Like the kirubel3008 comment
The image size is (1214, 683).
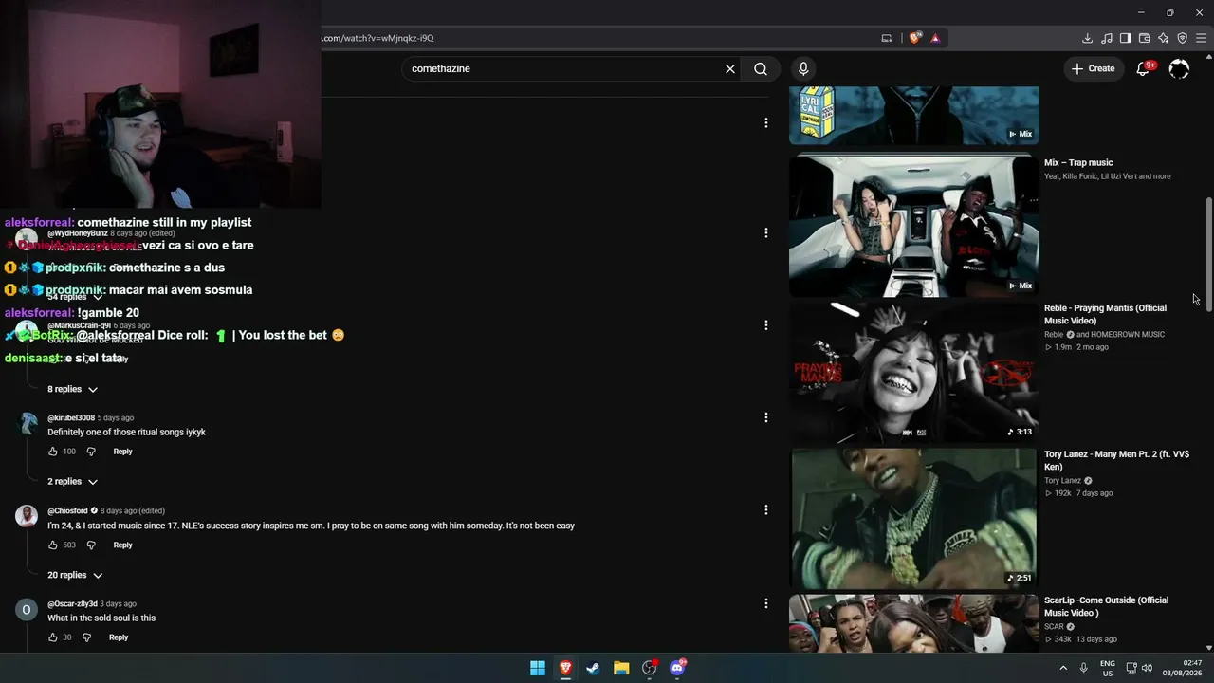(53, 452)
